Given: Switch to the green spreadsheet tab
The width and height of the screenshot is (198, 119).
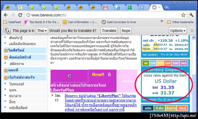Looking at the screenshot, I should coord(130,8).
